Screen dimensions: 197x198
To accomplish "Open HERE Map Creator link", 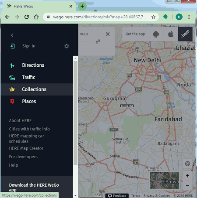I will [26, 148].
